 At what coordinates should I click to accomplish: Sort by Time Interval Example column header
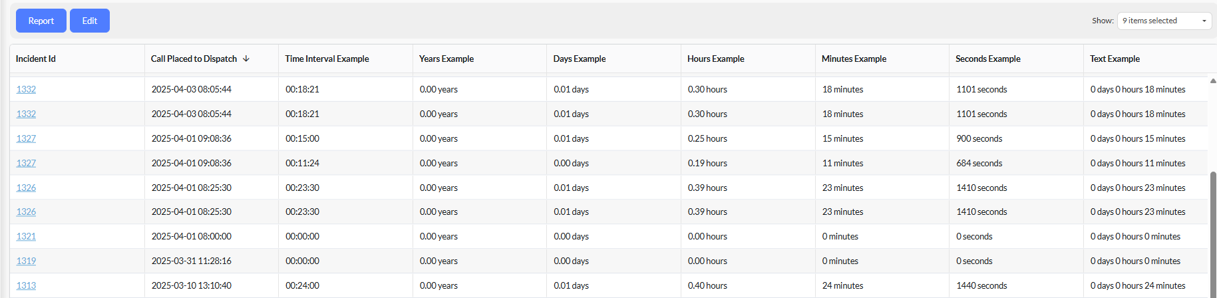pyautogui.click(x=327, y=59)
